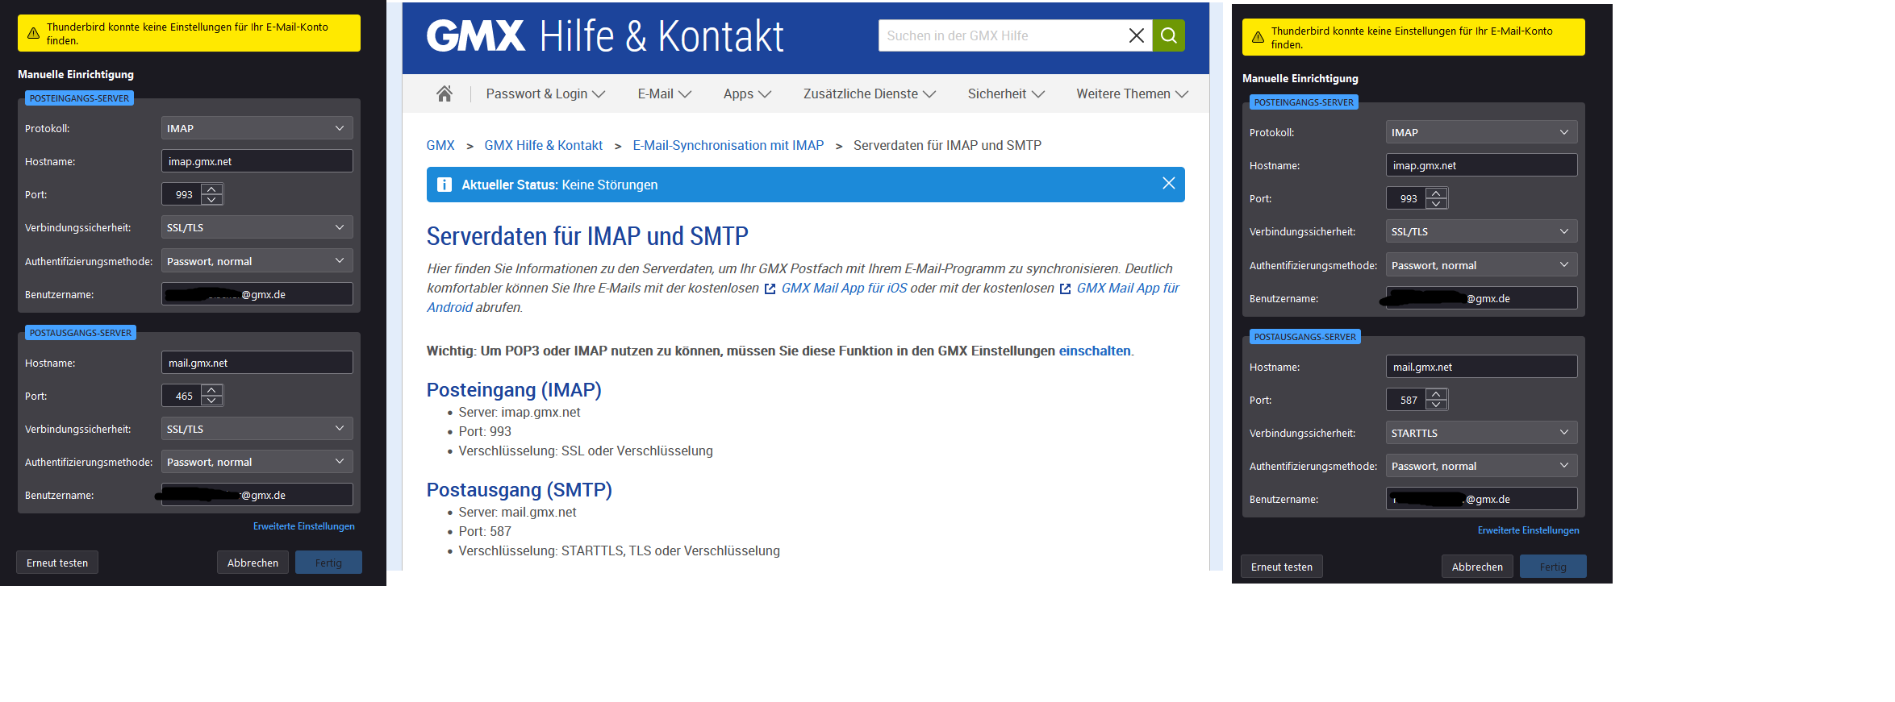Open incoming SSL/TLS dropdown in right dialog
Image resolution: width=1895 pixels, height=702 pixels.
click(1482, 231)
